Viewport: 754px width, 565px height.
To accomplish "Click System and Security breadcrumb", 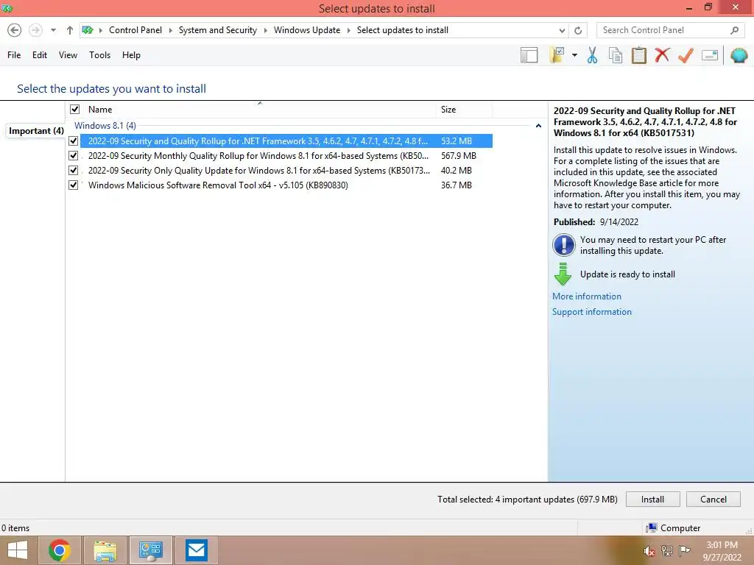I will (218, 30).
